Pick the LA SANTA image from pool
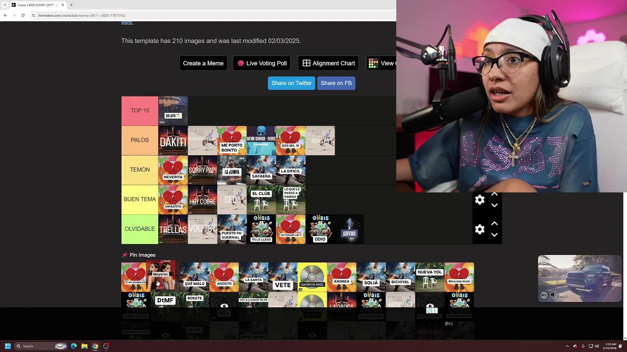Viewport: 627px width, 352px height. point(253,277)
